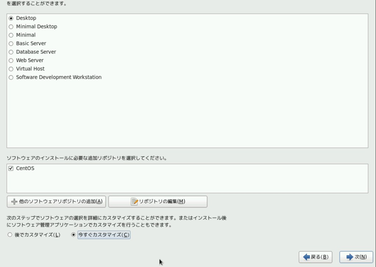Click 他のソフトウェアリポジトリの追加(A) button
The image size is (376, 267).
pyautogui.click(x=56, y=202)
